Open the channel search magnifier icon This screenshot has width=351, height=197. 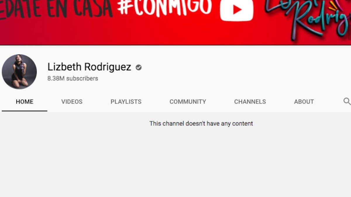(x=347, y=101)
